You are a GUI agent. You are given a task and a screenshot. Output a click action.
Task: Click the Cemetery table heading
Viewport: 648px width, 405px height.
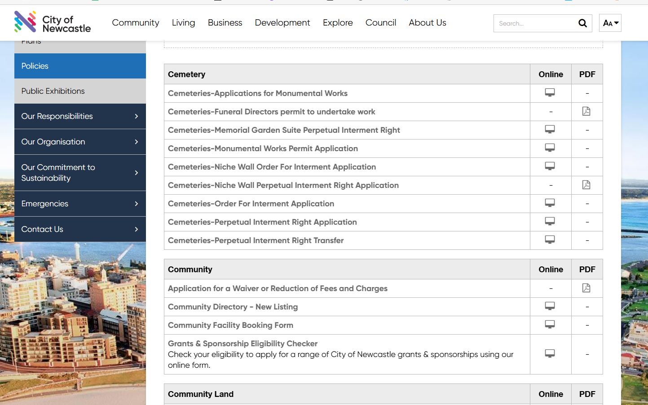[x=186, y=74]
